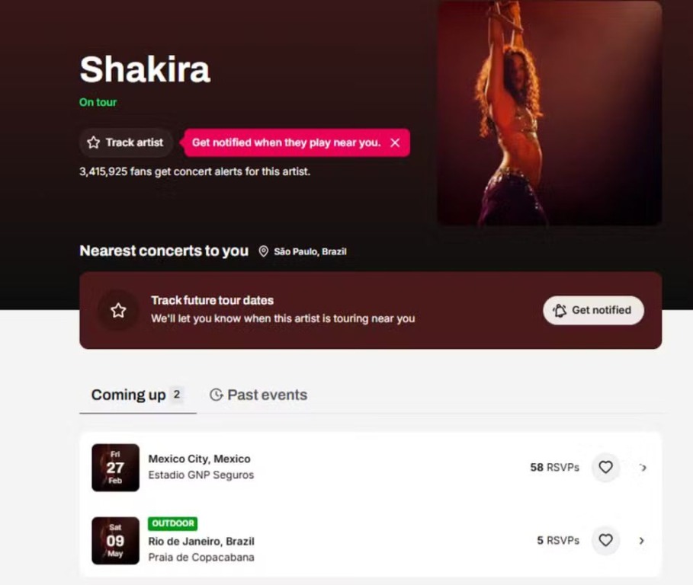Open the Shakira artist photo

click(549, 113)
